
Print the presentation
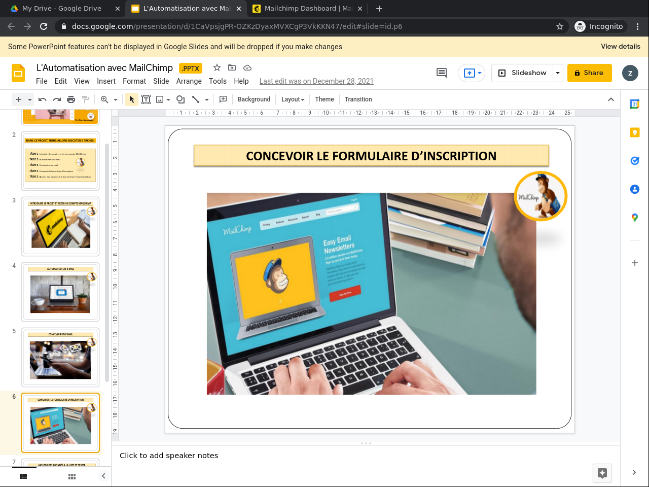tap(71, 99)
